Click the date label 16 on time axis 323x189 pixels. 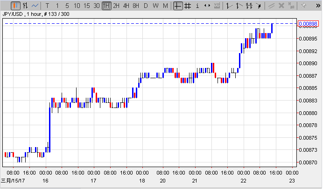coord(45,181)
